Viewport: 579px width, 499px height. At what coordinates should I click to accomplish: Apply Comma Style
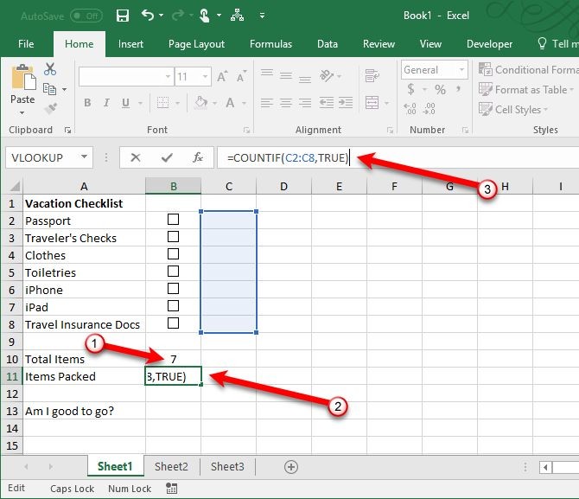tap(459, 89)
